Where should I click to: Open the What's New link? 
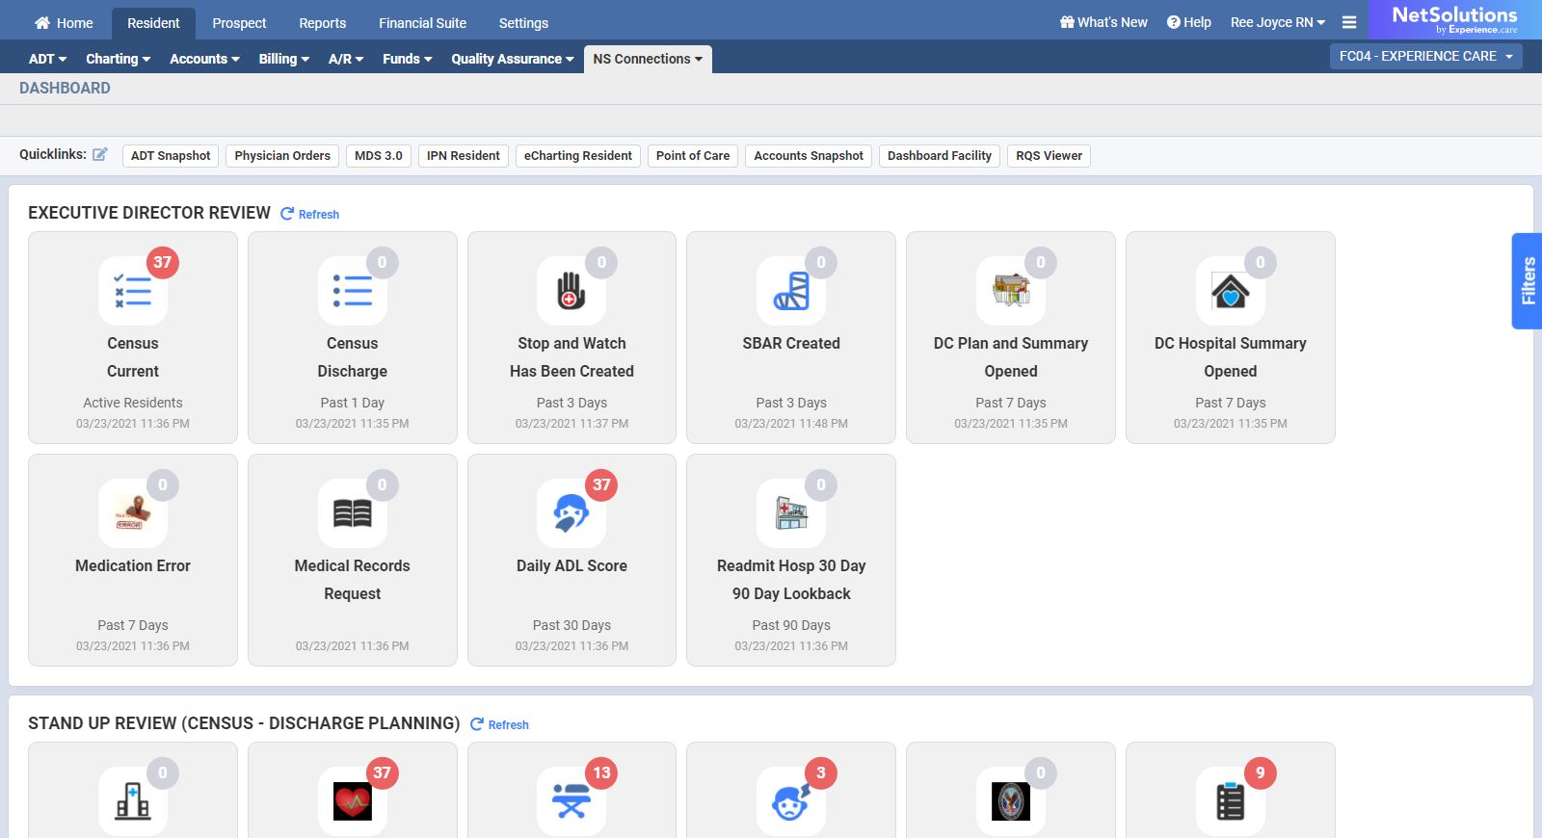(x=1103, y=22)
